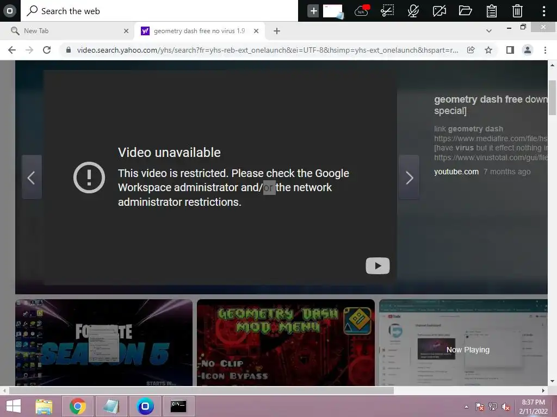Open the Now Playing video thumbnail
Screen dimensions: 557x417
click(463, 343)
